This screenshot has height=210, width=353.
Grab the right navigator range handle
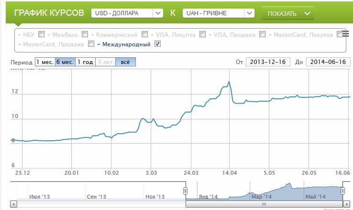[x=342, y=191]
